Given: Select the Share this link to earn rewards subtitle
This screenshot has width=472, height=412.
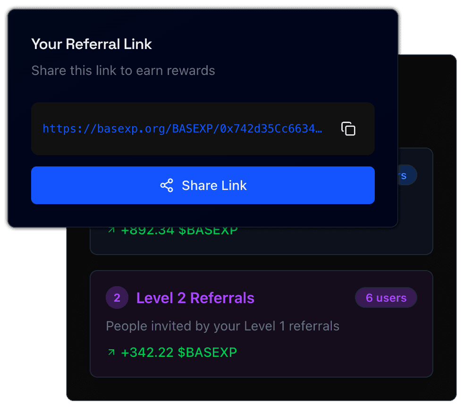Looking at the screenshot, I should (x=123, y=70).
